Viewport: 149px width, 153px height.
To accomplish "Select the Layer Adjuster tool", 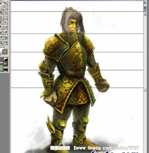I will (x=5, y=3).
